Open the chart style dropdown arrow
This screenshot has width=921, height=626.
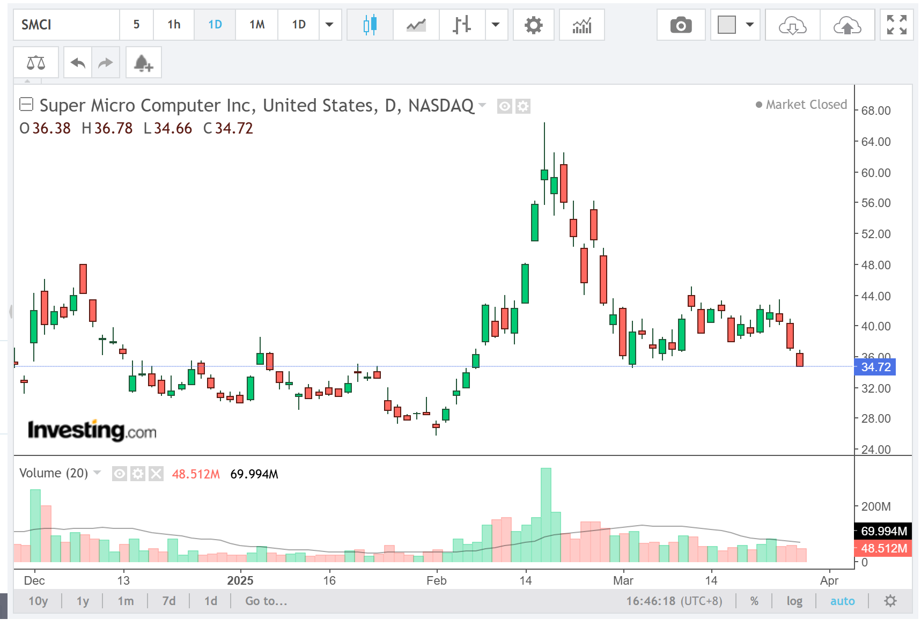pos(496,25)
